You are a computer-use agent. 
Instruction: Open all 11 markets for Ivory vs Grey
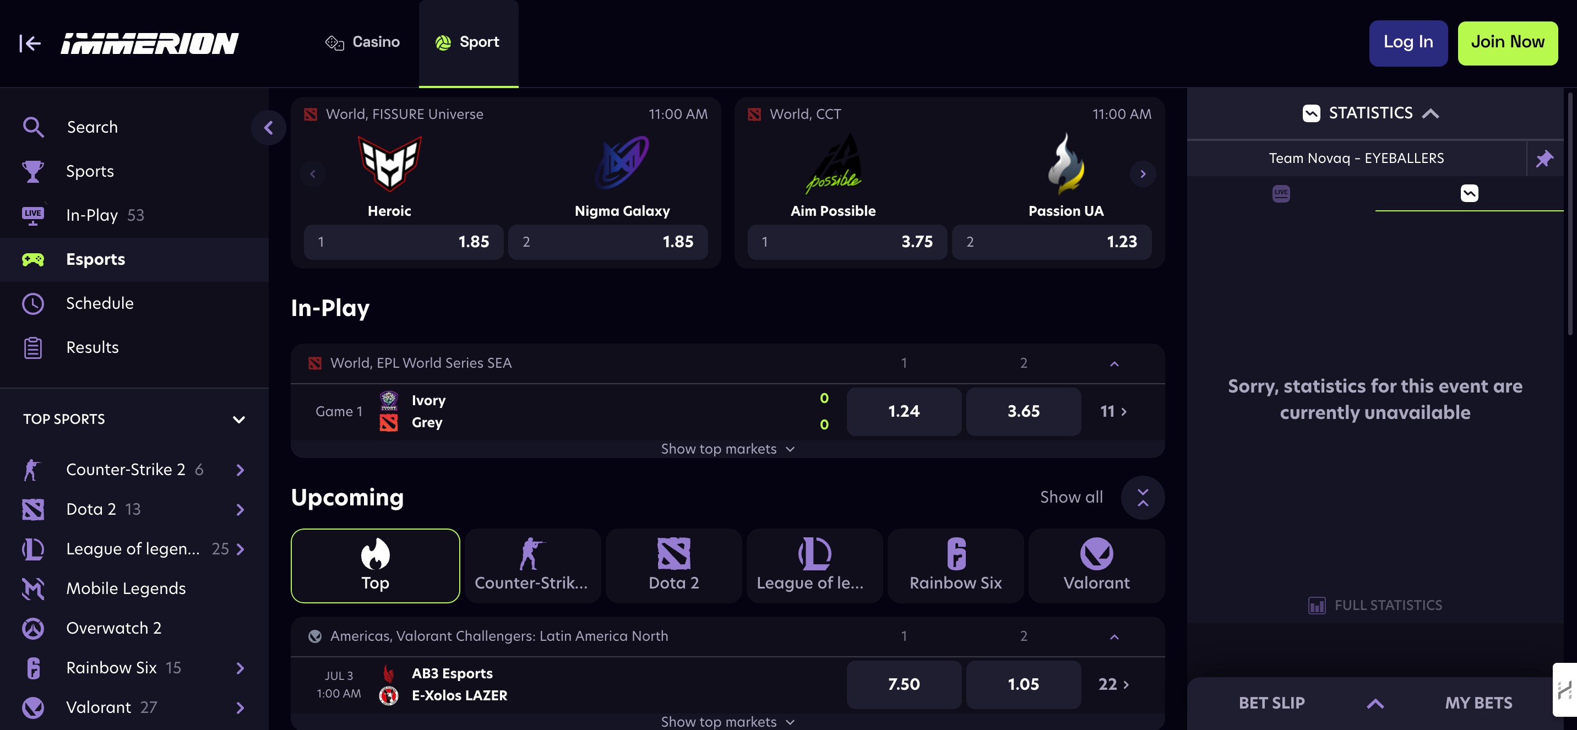click(1113, 411)
